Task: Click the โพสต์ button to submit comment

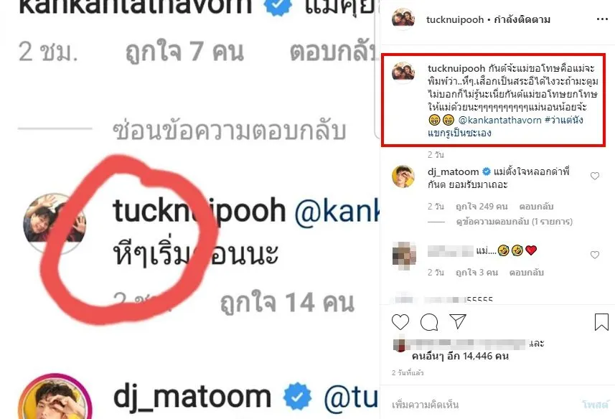Action: 596,405
